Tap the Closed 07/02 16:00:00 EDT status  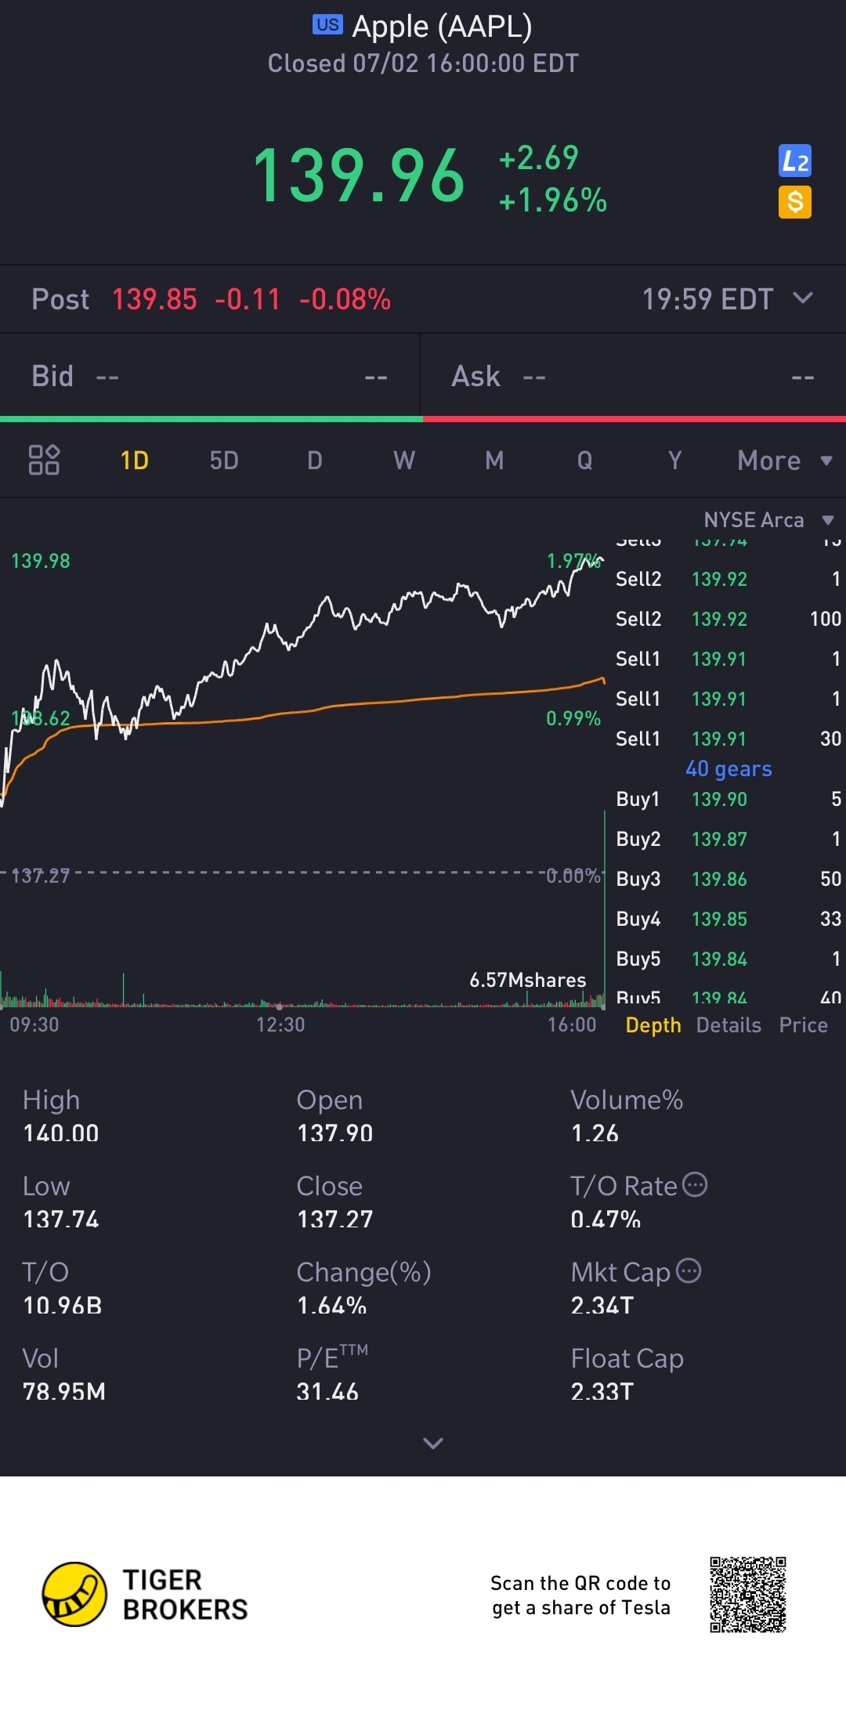423,63
